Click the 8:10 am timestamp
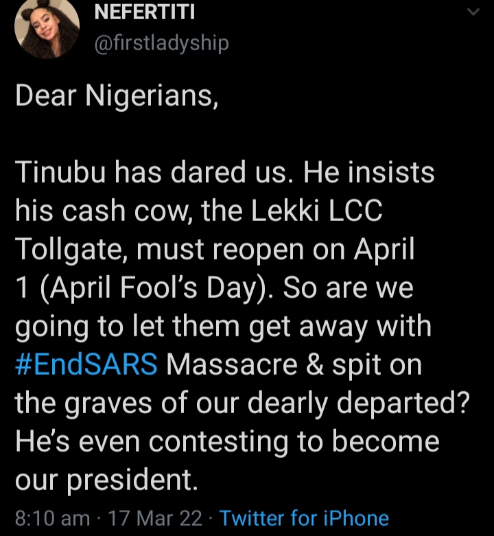The image size is (494, 536). (x=52, y=517)
